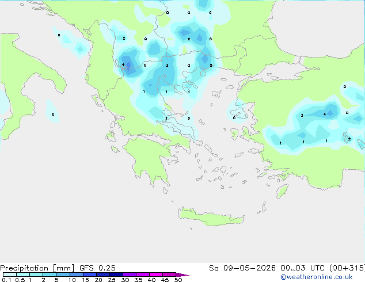The width and height of the screenshot is (365, 282).
Task: Click the "Sa 09-05-2026" date text
Action: coord(242,268)
